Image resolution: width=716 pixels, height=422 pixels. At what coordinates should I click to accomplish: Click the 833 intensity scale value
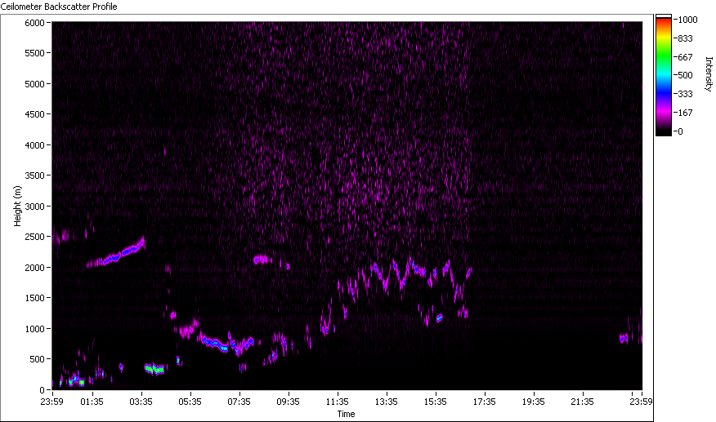[686, 38]
